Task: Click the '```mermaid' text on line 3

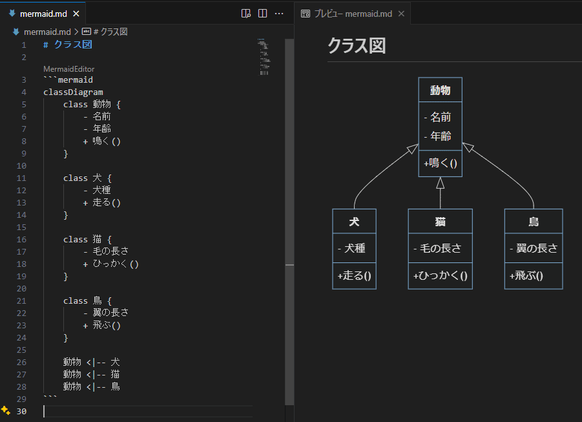Action: (68, 80)
